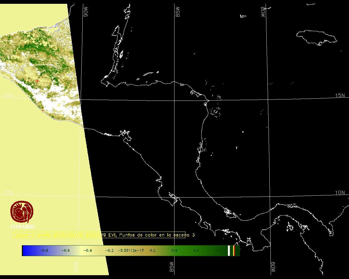349x279 pixels.
Task: Click the right-side 10N latitude label
Action: tap(340, 193)
